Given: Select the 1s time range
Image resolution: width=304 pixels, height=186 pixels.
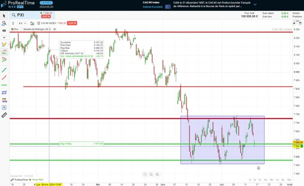Looking at the screenshot, I should click(x=260, y=180).
